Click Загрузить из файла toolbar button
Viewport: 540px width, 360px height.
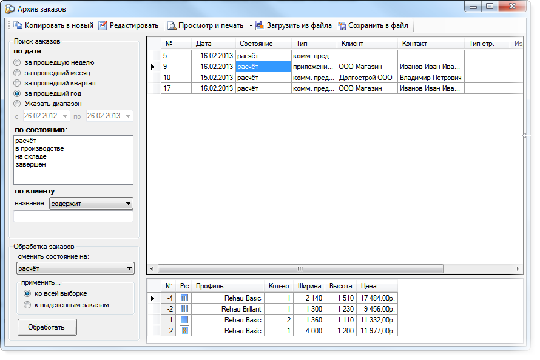coord(294,25)
